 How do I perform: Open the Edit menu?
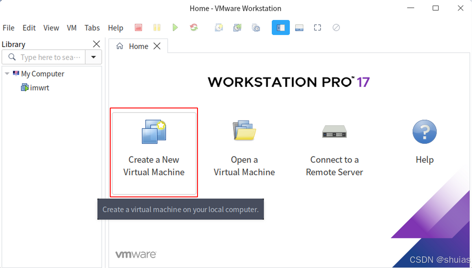pos(29,28)
